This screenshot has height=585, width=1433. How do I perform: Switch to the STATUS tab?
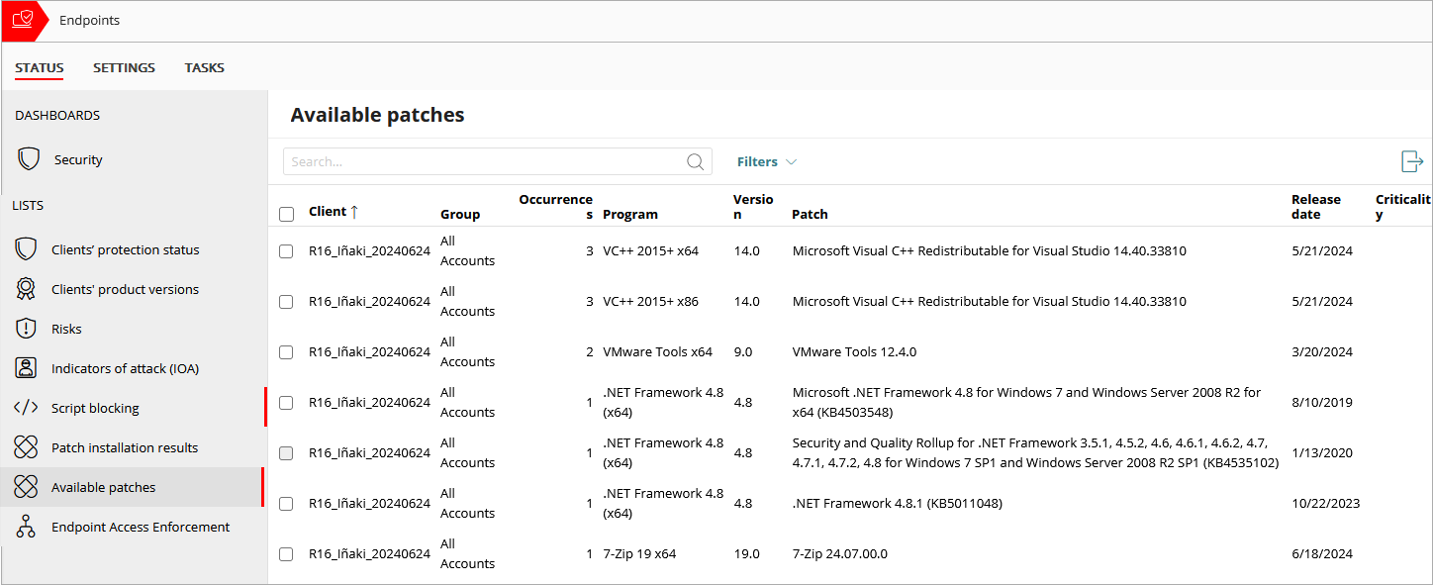click(x=40, y=67)
